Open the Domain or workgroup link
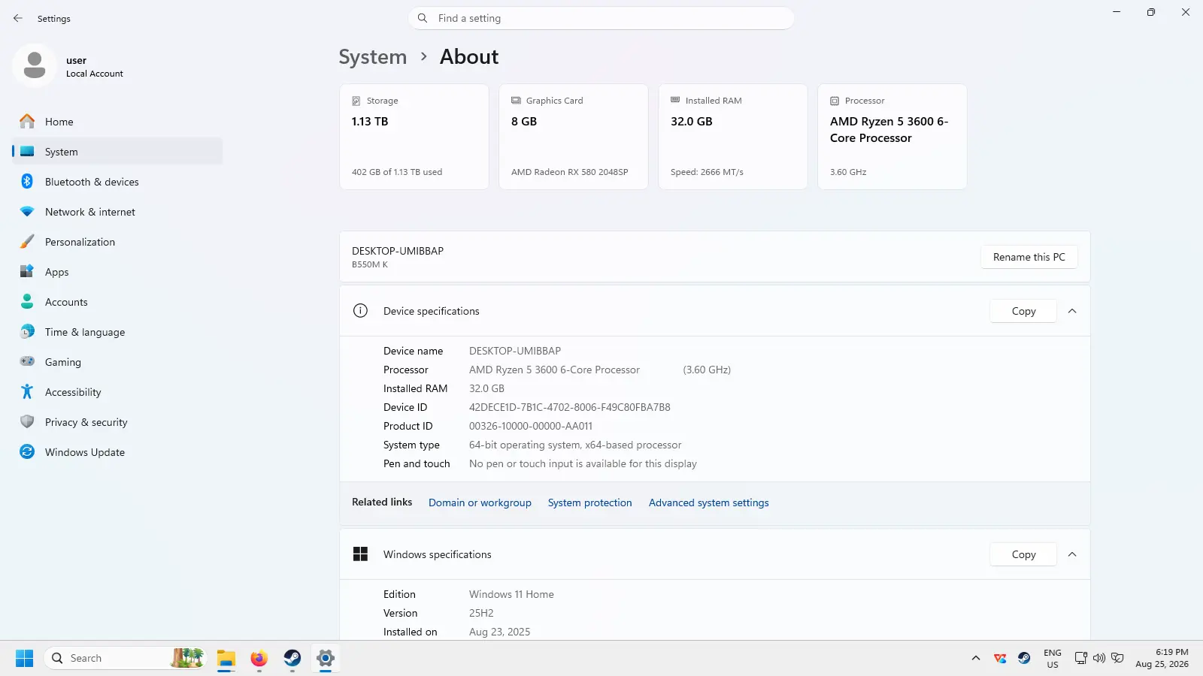 [480, 502]
